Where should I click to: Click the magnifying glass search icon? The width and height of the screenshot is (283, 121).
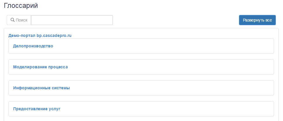[13, 20]
